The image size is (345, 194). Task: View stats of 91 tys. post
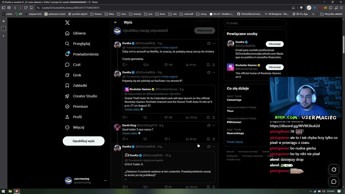click(x=191, y=65)
